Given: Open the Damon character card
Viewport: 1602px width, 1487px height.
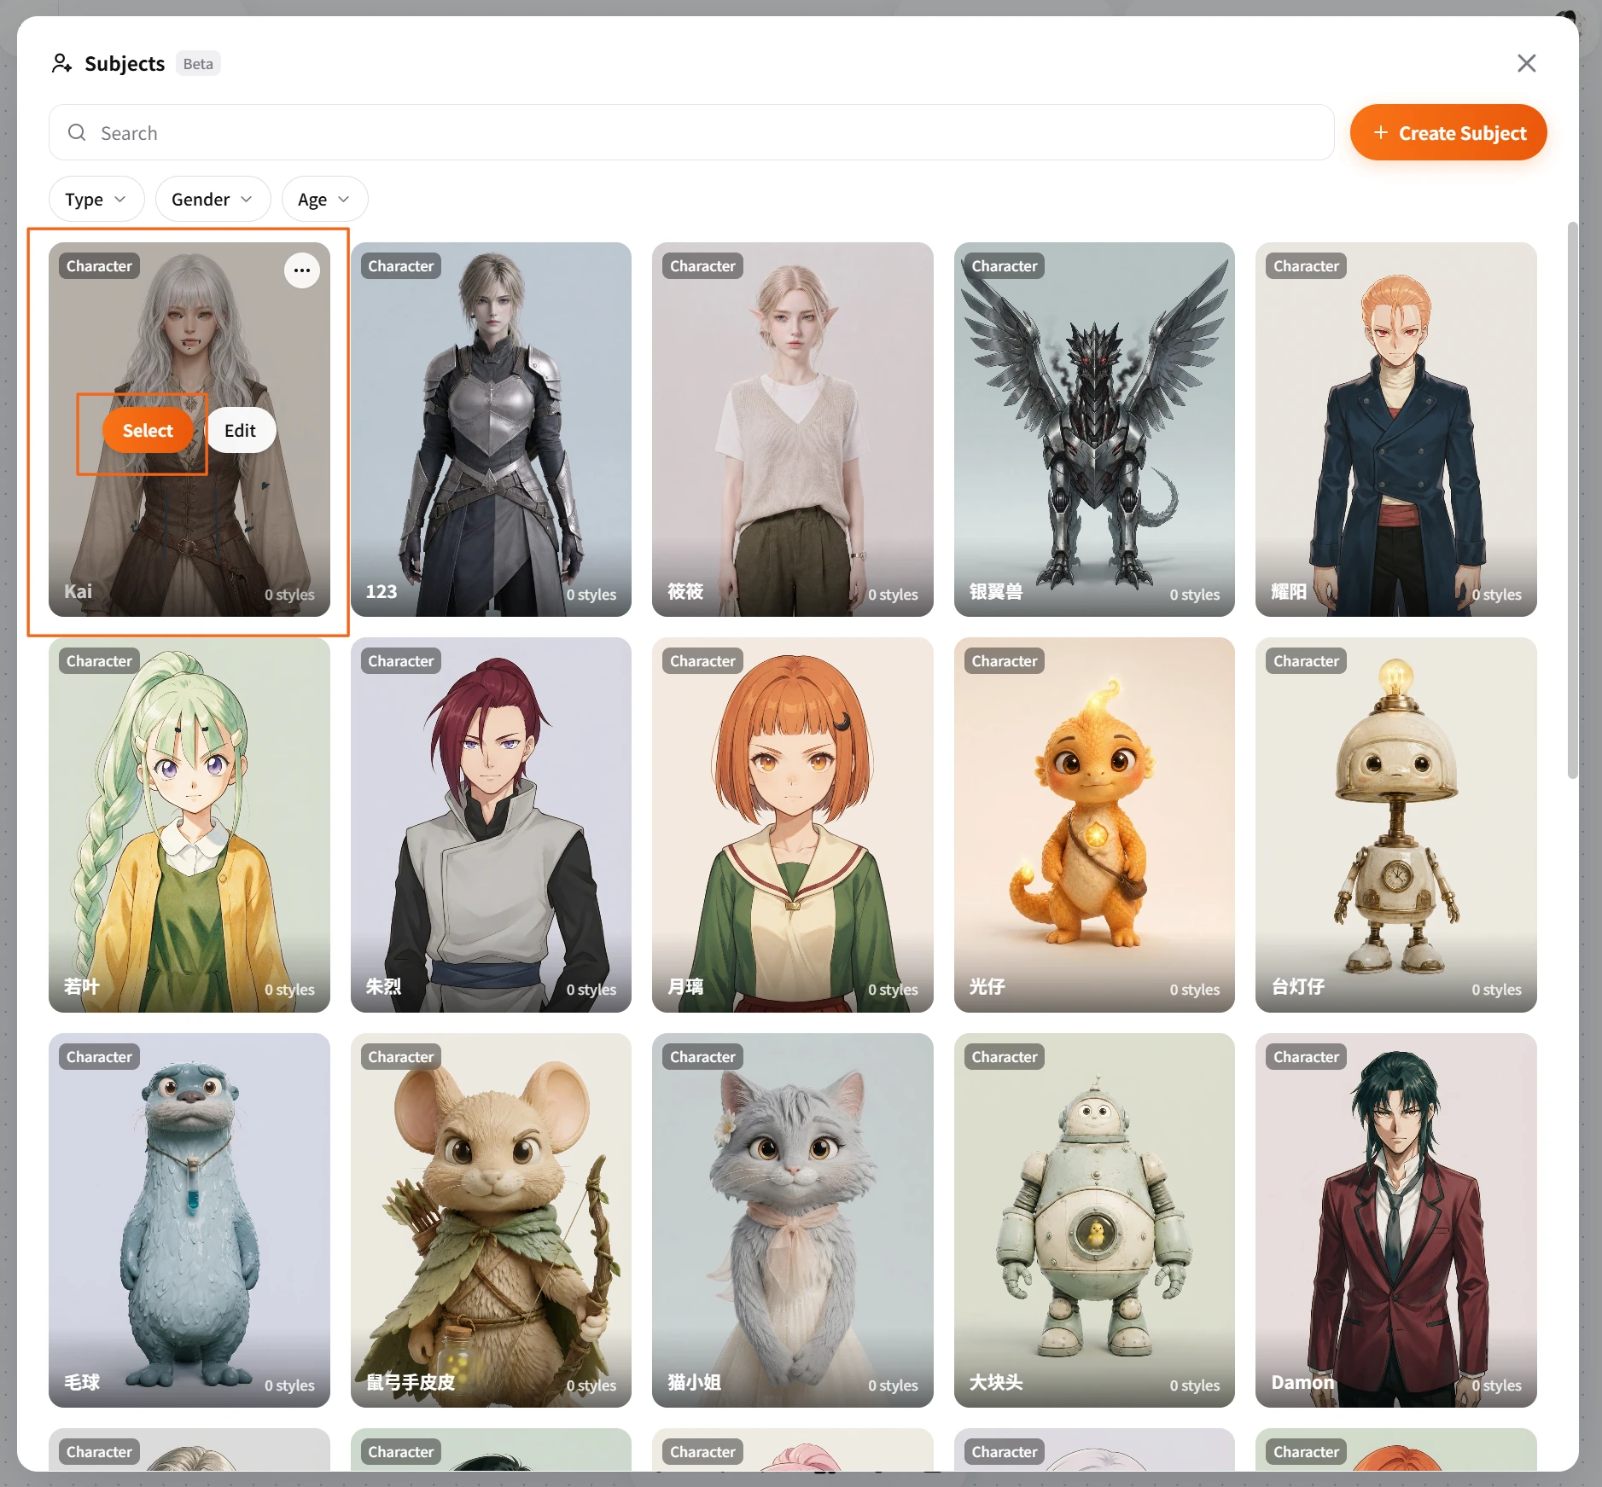Looking at the screenshot, I should coord(1395,1220).
